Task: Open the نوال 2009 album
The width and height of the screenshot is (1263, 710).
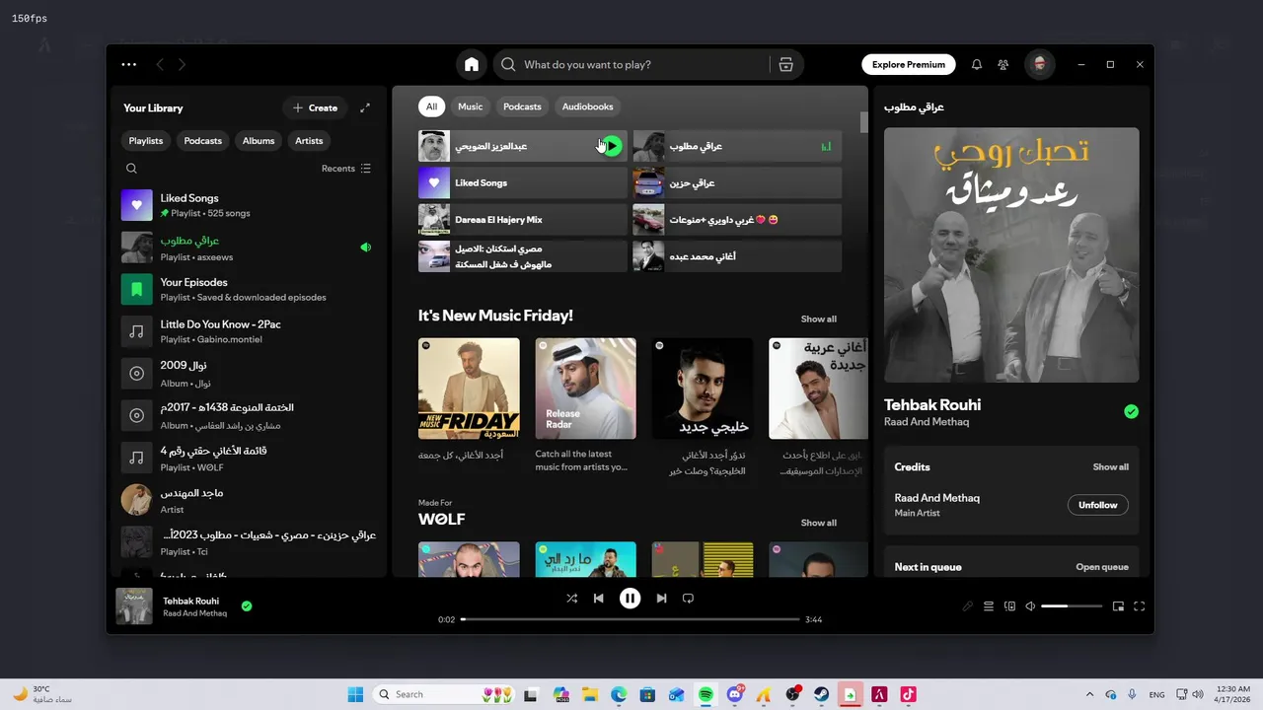Action: coord(249,374)
